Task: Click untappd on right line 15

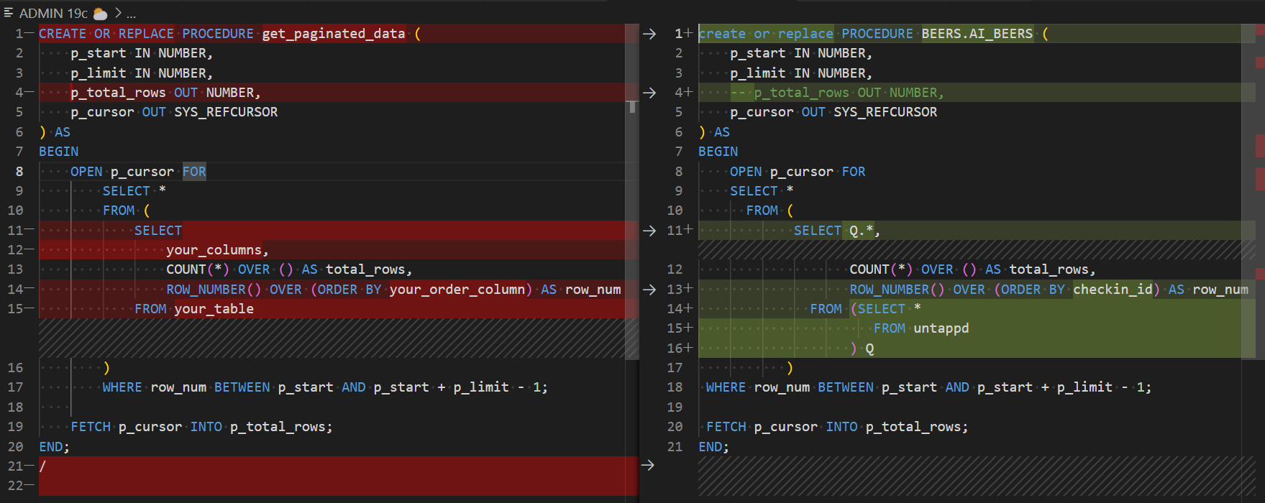Action: (x=941, y=328)
